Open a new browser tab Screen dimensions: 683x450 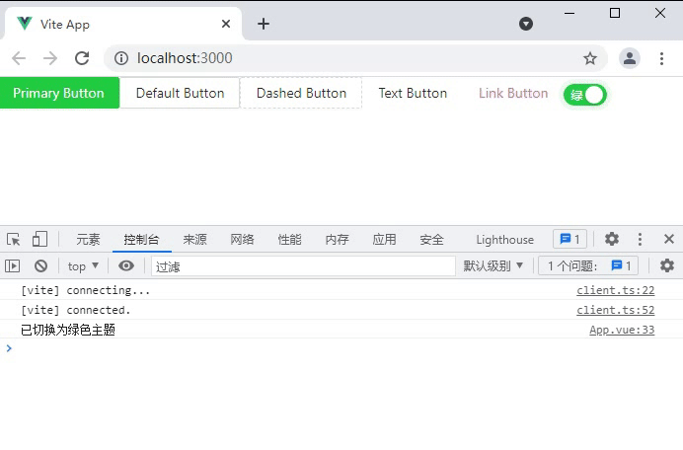coord(264,24)
